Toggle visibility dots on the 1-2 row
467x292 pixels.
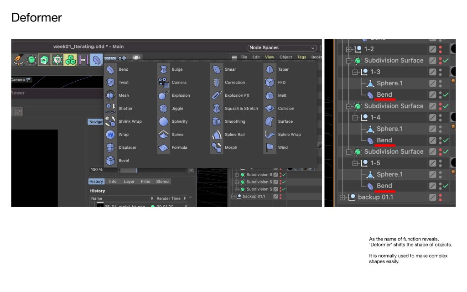point(441,49)
